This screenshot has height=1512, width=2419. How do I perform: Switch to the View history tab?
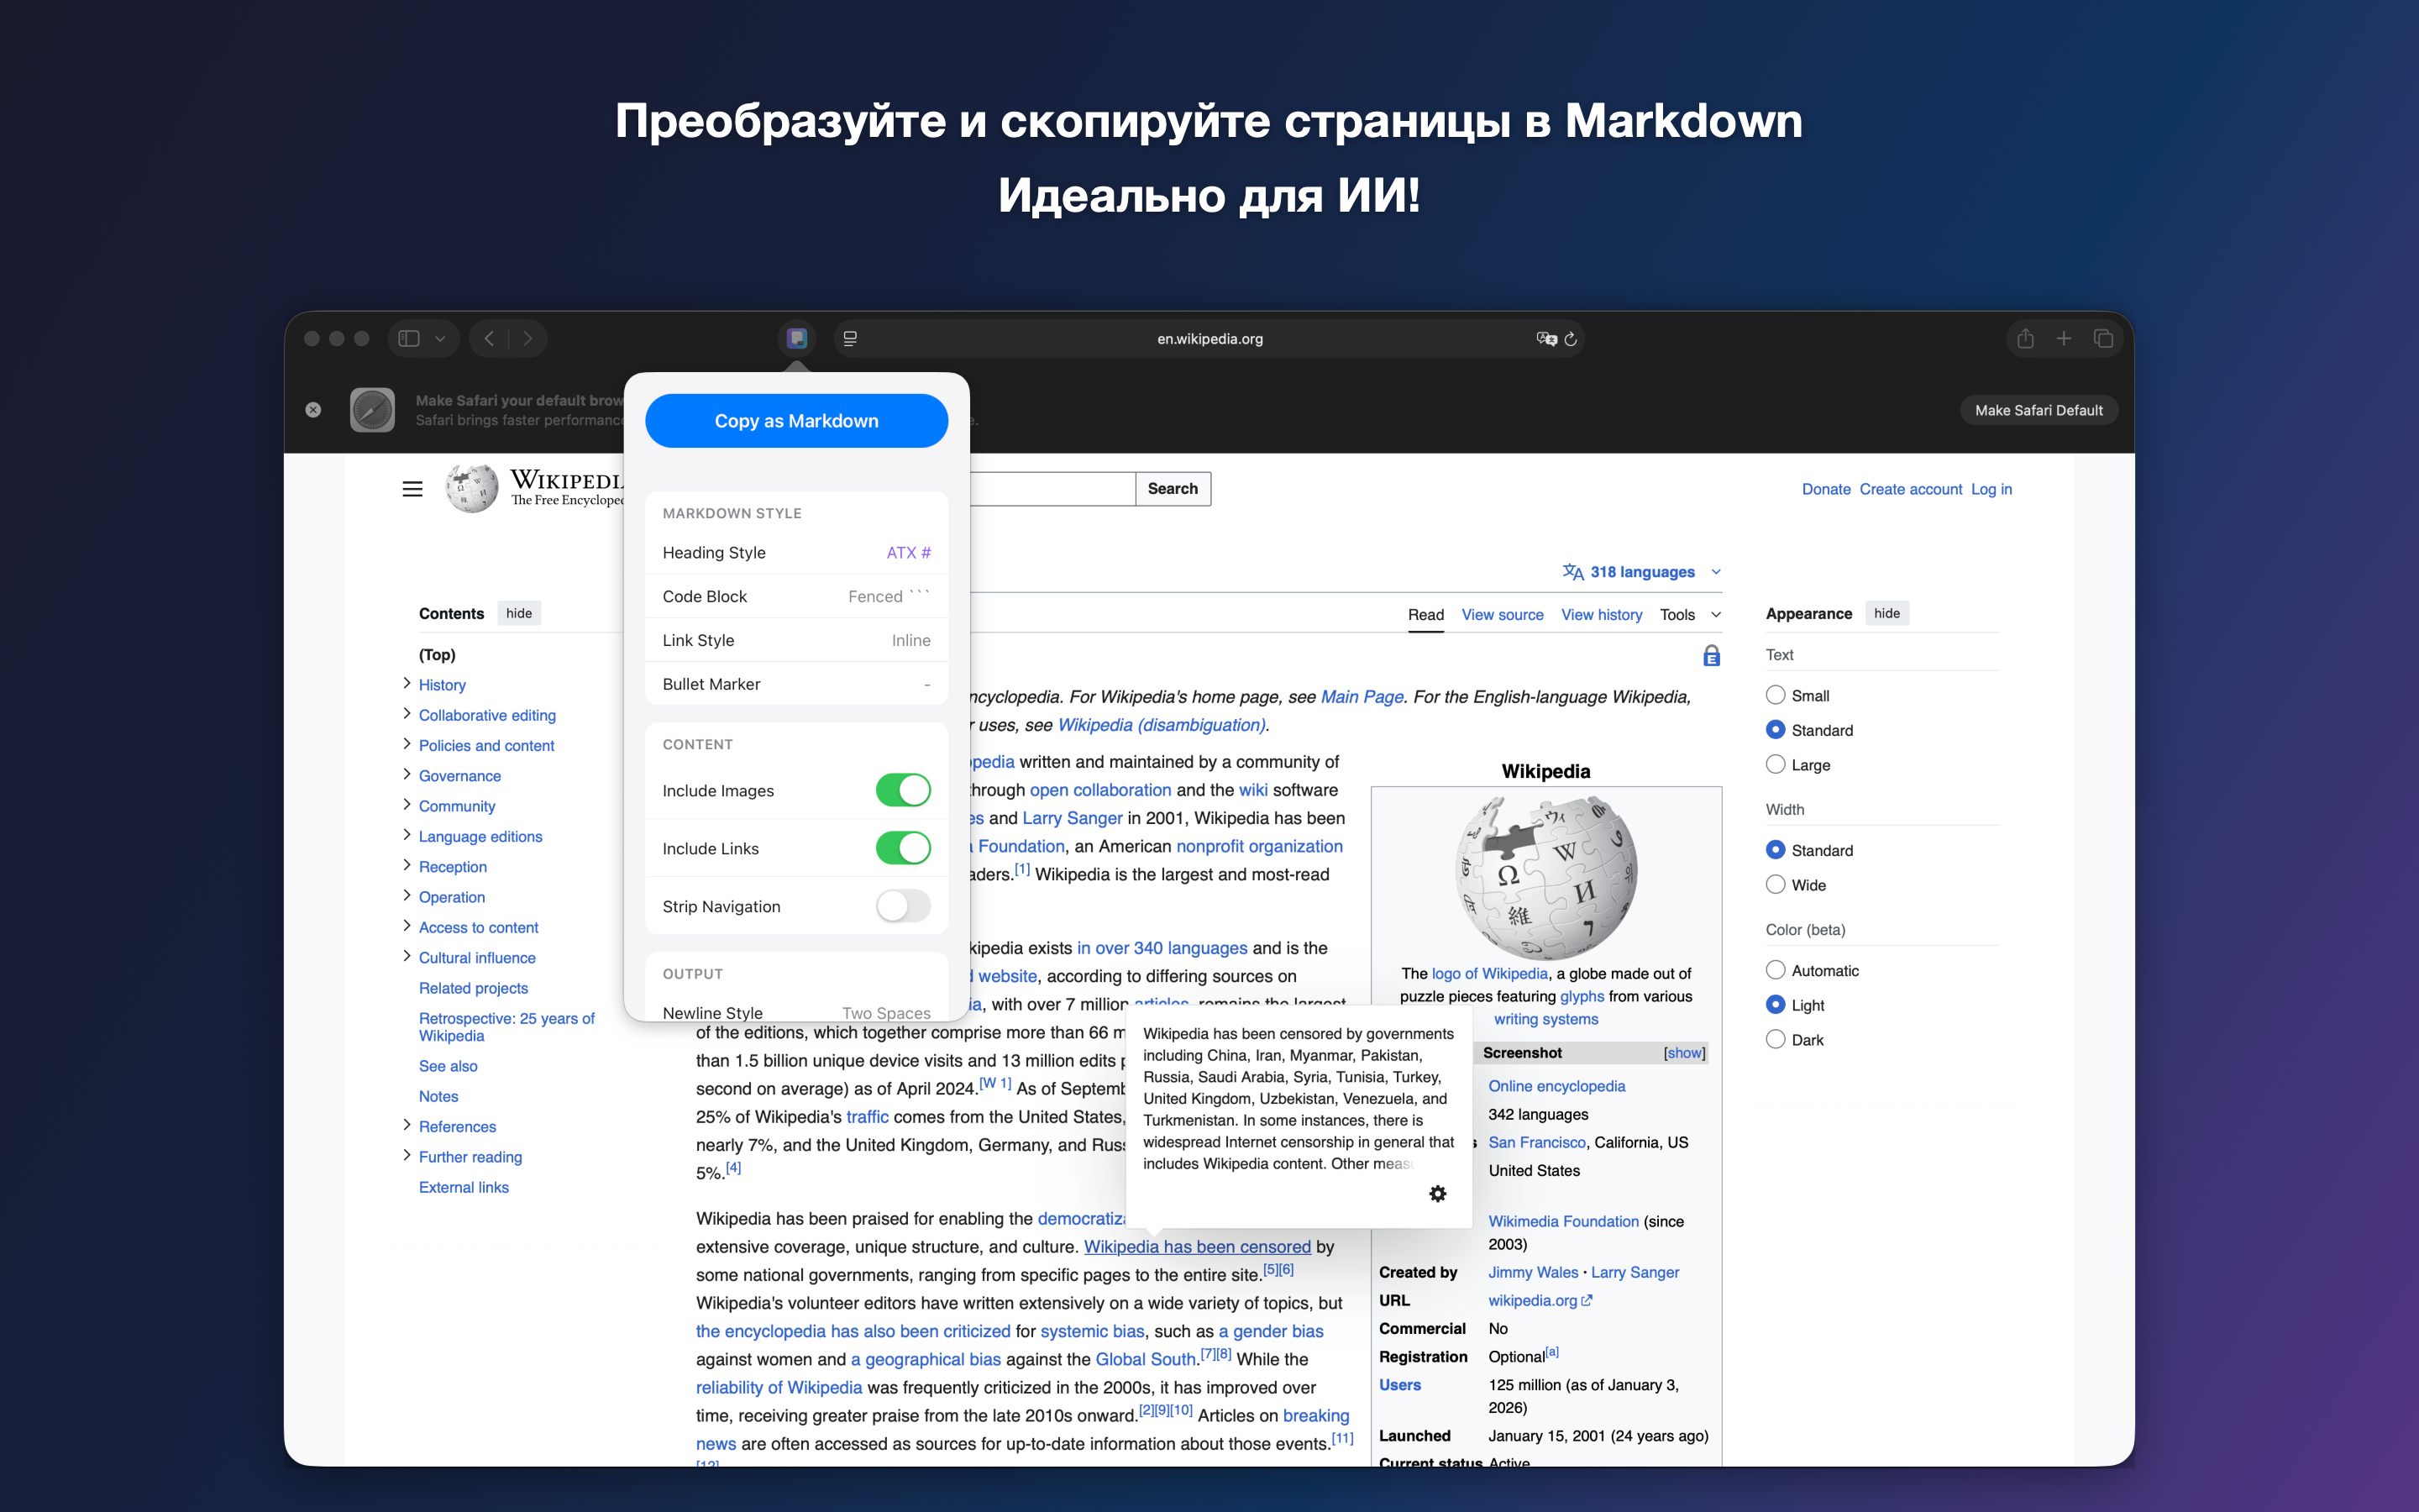[x=1602, y=615]
